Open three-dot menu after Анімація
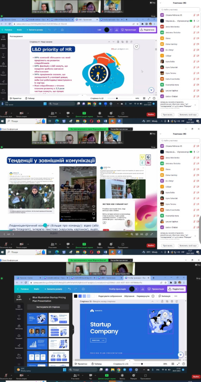 (x=176, y=296)
